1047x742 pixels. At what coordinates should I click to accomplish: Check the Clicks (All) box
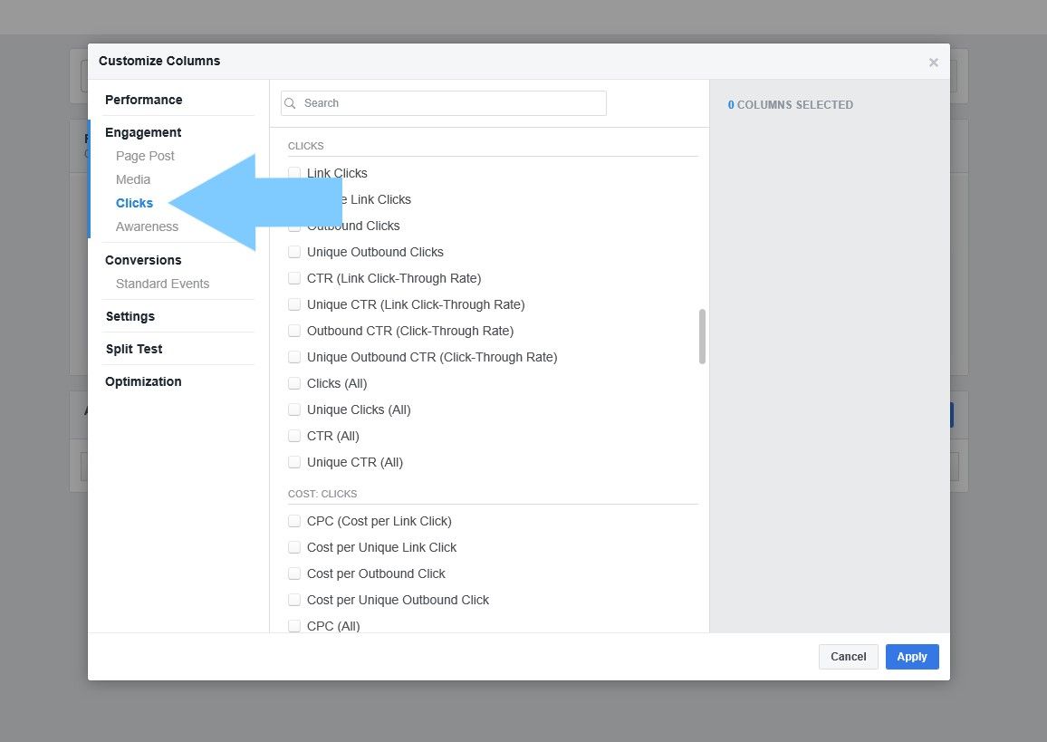293,383
